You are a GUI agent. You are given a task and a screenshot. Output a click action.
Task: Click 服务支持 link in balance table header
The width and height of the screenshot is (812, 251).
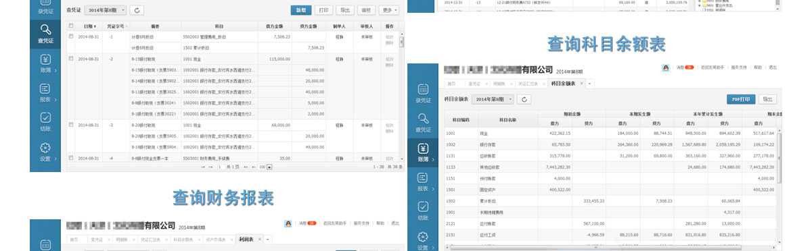(x=739, y=68)
